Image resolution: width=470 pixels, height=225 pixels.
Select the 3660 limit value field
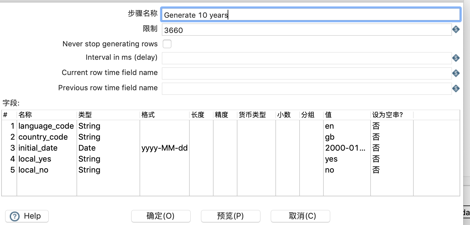[x=306, y=29]
